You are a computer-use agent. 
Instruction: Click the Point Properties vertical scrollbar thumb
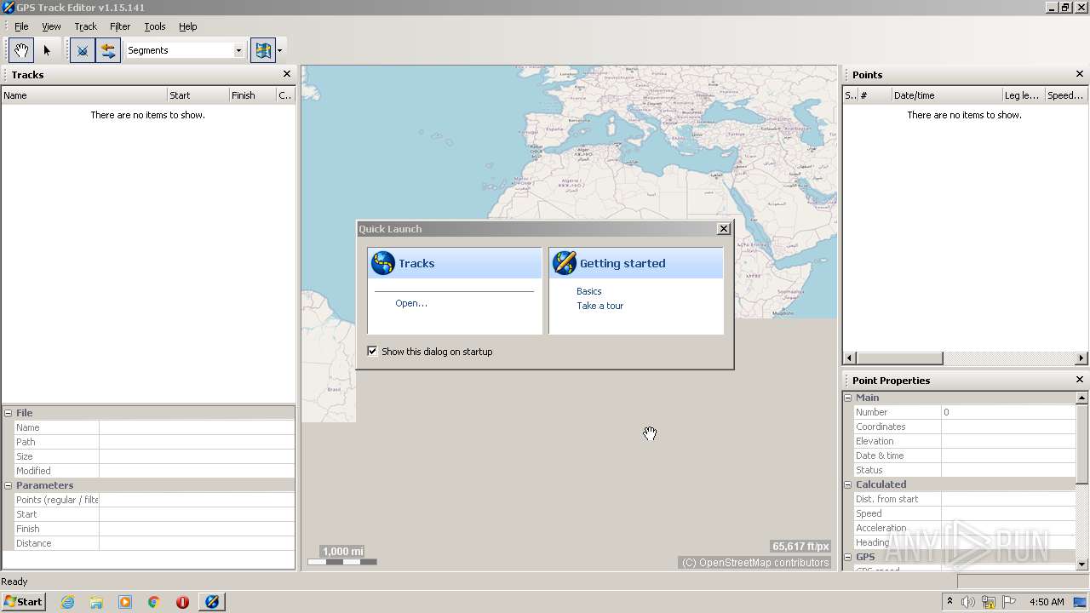coord(1082,444)
